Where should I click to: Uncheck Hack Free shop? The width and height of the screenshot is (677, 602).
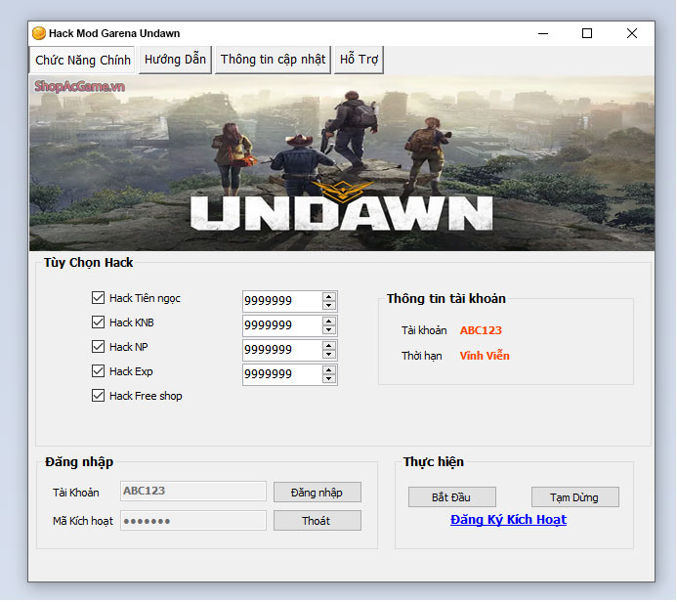point(98,396)
